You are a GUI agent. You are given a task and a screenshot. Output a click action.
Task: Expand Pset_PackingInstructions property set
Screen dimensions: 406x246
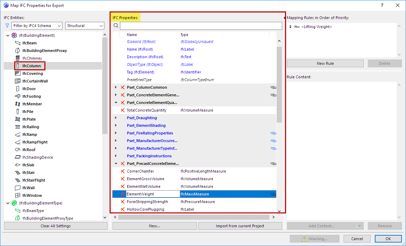click(116, 156)
